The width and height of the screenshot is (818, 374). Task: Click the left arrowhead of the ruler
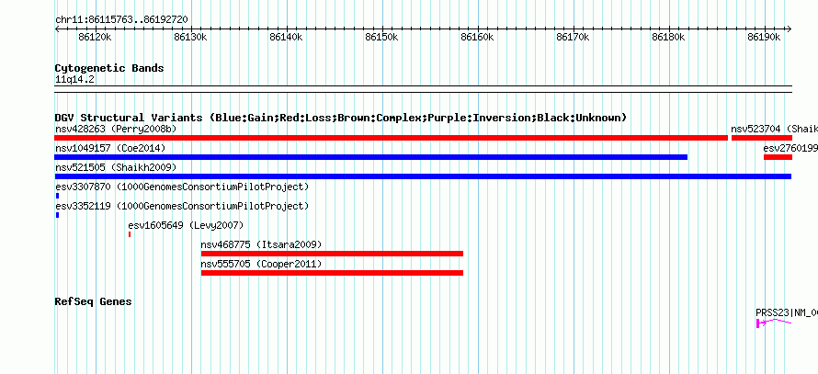coord(57,29)
